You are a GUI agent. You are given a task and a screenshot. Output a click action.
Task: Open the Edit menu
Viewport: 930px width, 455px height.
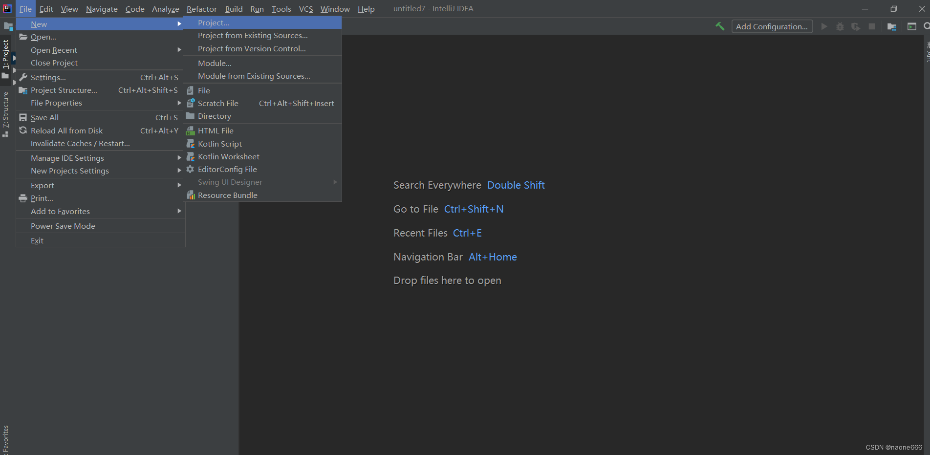pos(46,9)
